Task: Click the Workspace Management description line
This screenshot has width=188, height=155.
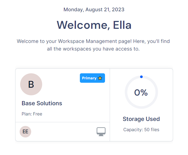Action: pos(93,41)
